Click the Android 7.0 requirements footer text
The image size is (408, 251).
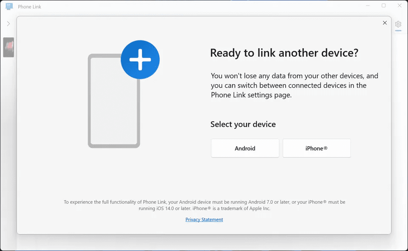point(204,202)
